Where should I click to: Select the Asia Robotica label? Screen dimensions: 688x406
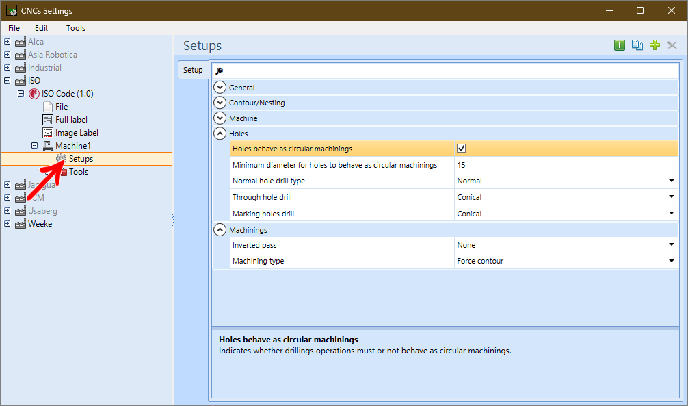53,55
